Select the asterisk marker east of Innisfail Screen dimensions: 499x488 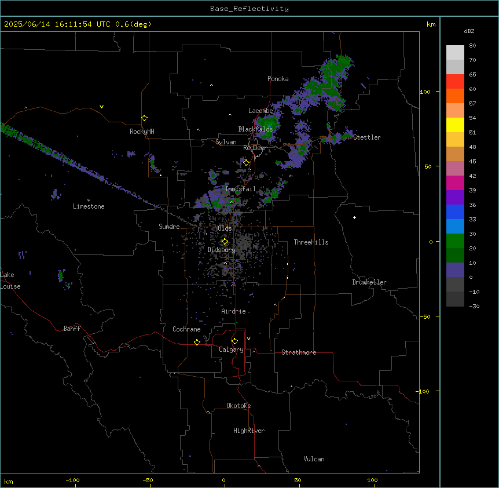pos(291,176)
